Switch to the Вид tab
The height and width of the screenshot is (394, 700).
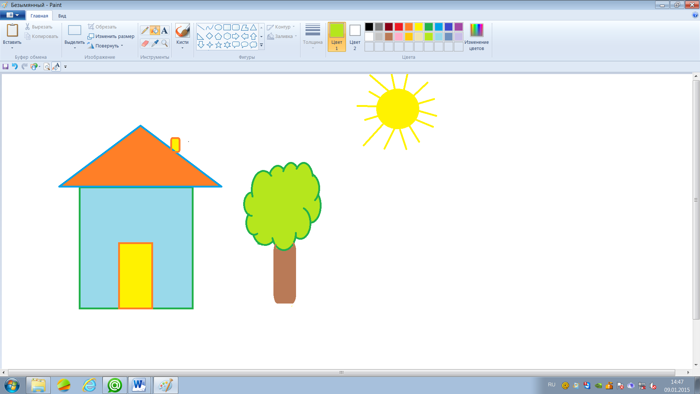click(62, 16)
